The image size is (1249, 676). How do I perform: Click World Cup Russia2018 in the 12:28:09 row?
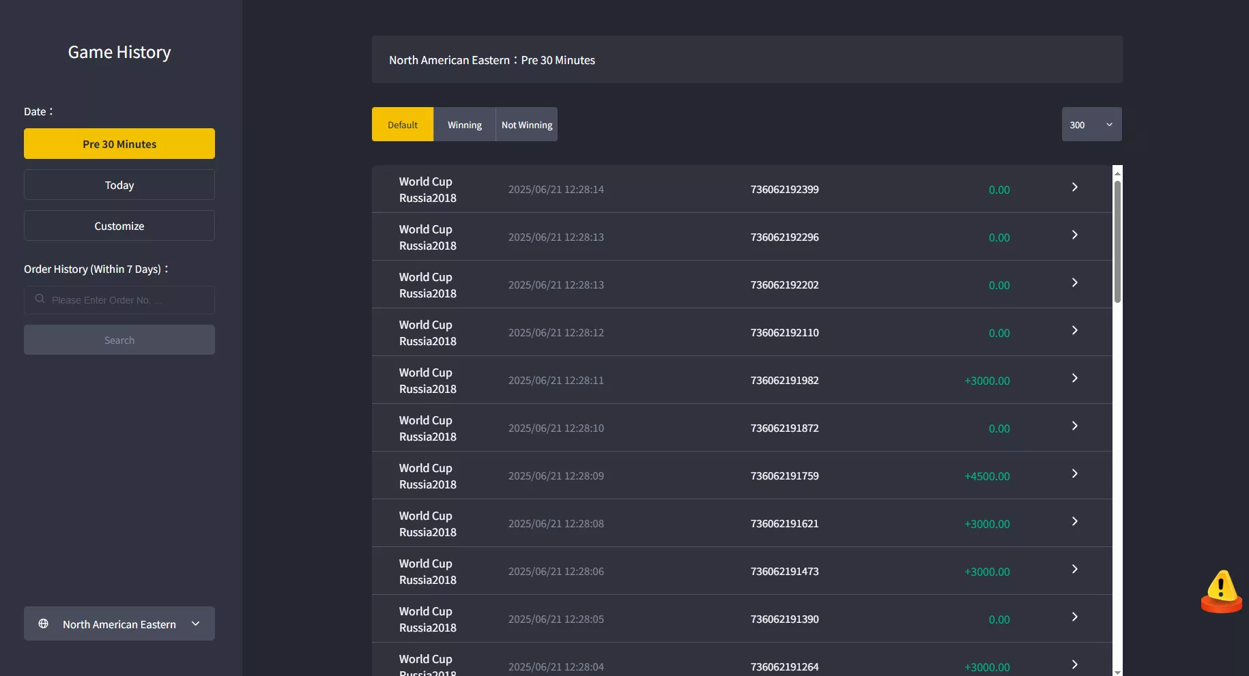[x=428, y=476]
